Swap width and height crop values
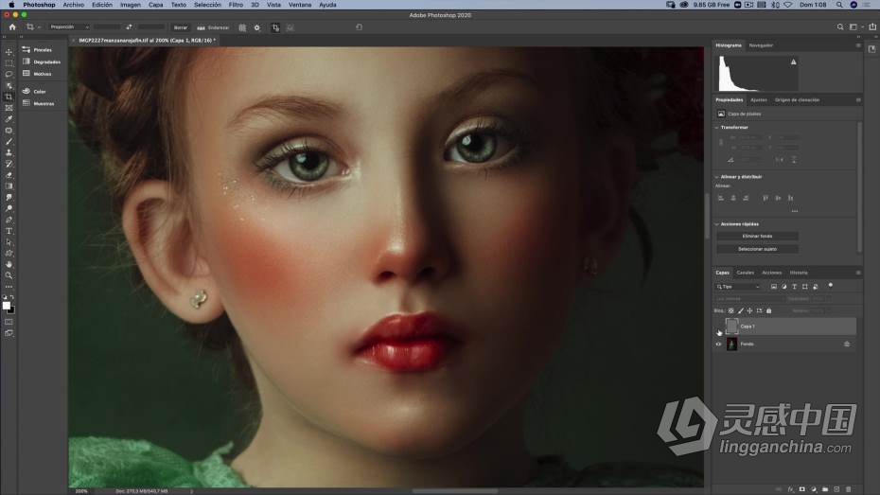 click(x=129, y=27)
